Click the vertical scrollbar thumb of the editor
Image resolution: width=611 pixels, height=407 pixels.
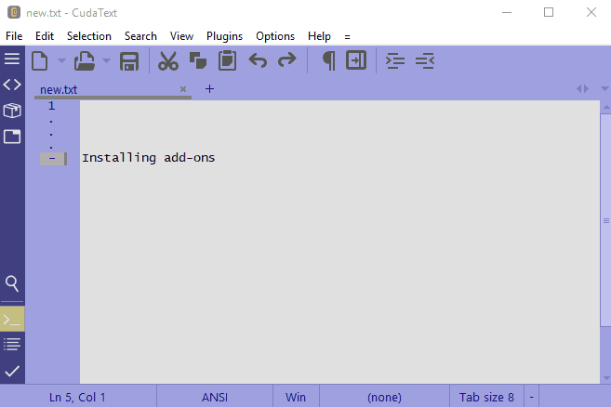click(x=606, y=220)
